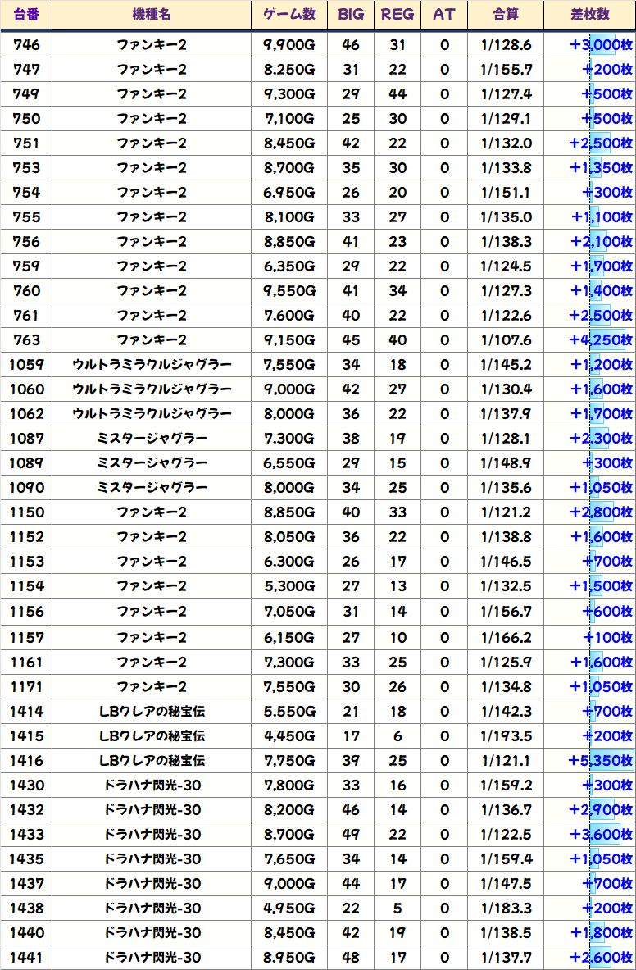Click the 1/107.6 combined probability cell
This screenshot has height=970, width=636.
pyautogui.click(x=506, y=340)
